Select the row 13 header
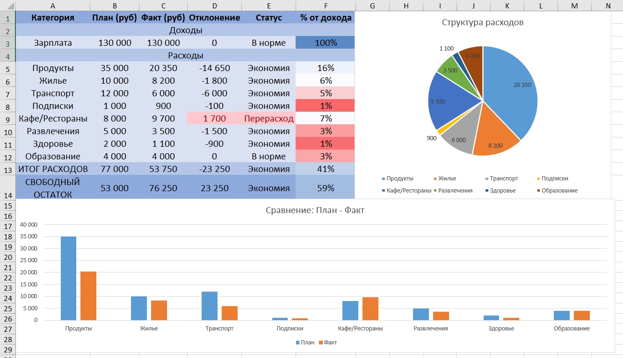The width and height of the screenshot is (623, 358). 7,169
